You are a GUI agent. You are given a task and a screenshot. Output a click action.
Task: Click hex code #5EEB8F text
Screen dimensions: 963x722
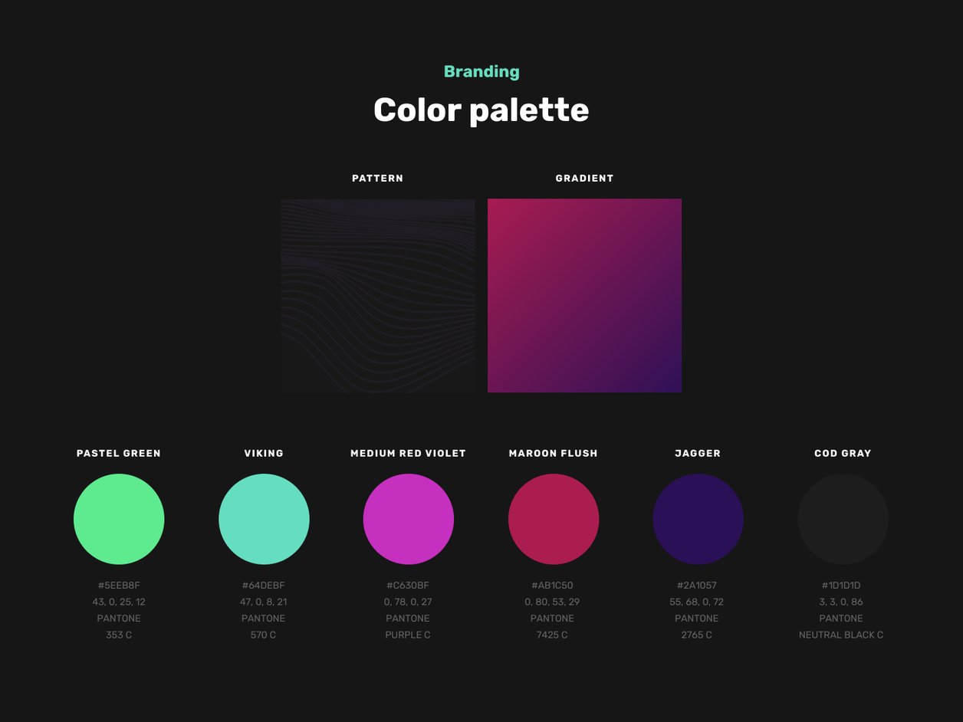tap(119, 586)
